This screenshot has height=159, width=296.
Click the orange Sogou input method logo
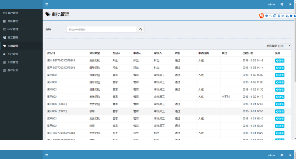click(261, 16)
